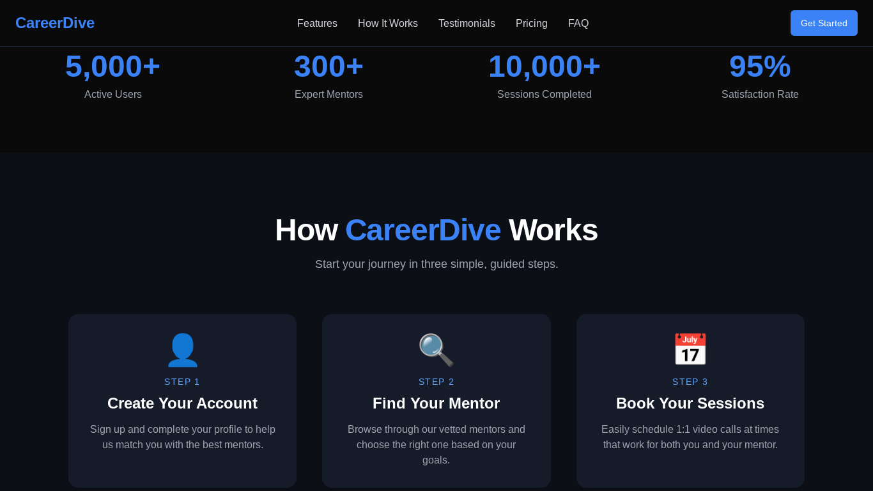Click the Sign up and complete profile description
Viewport: 873px width, 491px height.
182,437
